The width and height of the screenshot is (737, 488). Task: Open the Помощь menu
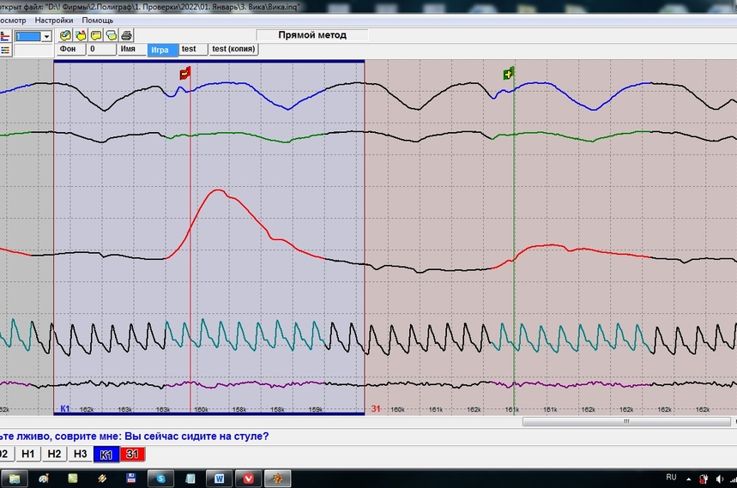pos(98,20)
